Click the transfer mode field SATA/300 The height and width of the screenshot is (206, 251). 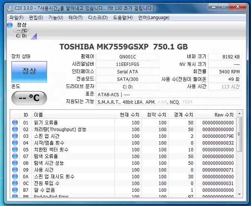click(128, 79)
